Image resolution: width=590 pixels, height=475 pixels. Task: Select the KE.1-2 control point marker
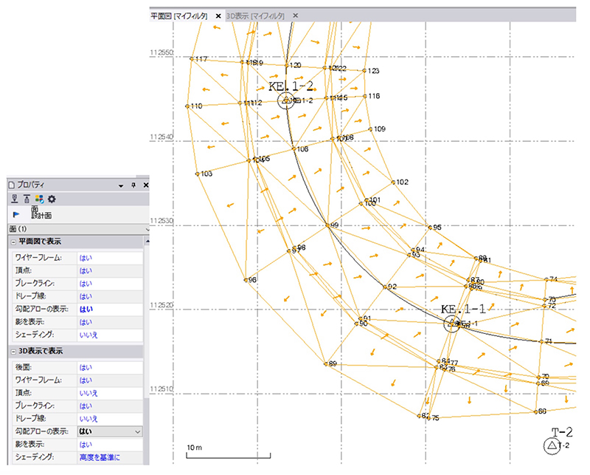(287, 100)
